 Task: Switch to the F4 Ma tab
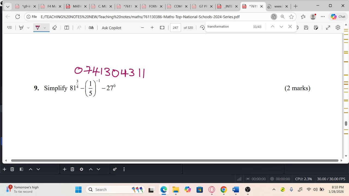tap(51, 6)
